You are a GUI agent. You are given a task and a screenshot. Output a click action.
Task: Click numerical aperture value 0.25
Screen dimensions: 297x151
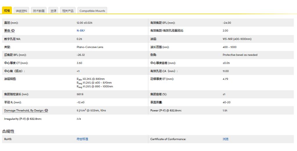(x=79, y=39)
